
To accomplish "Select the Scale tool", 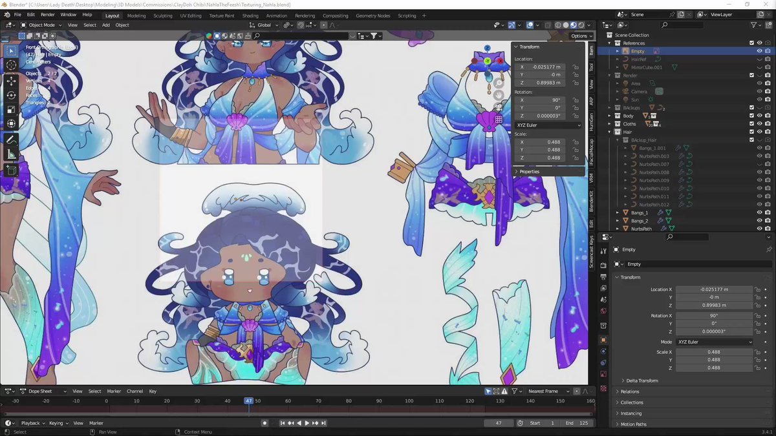I will (x=10, y=109).
